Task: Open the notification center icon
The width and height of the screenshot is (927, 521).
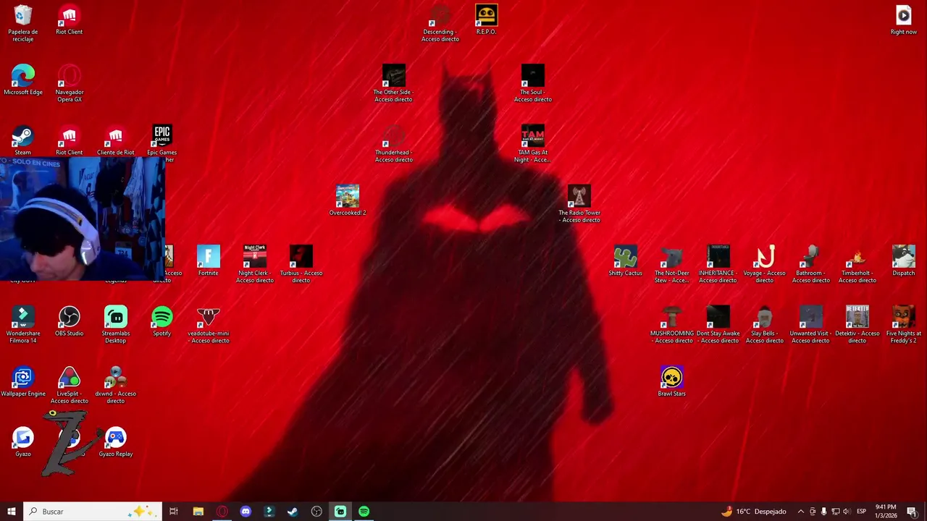Action: 912,512
